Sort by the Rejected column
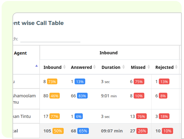Image resolution: width=184 pixels, height=139 pixels. pyautogui.click(x=176, y=67)
